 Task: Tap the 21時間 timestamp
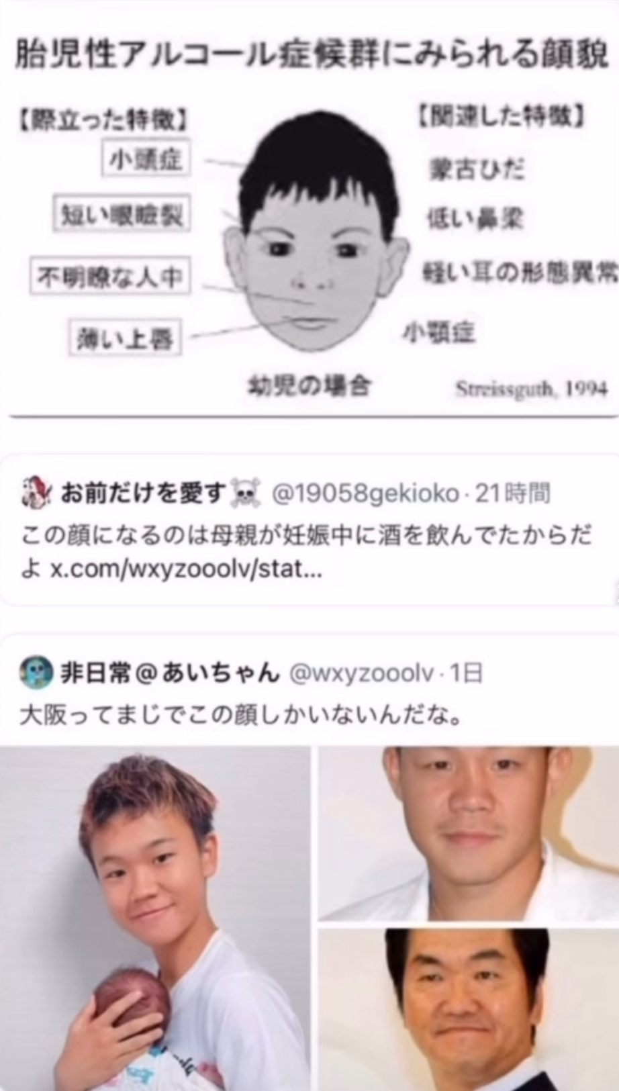[x=513, y=493]
